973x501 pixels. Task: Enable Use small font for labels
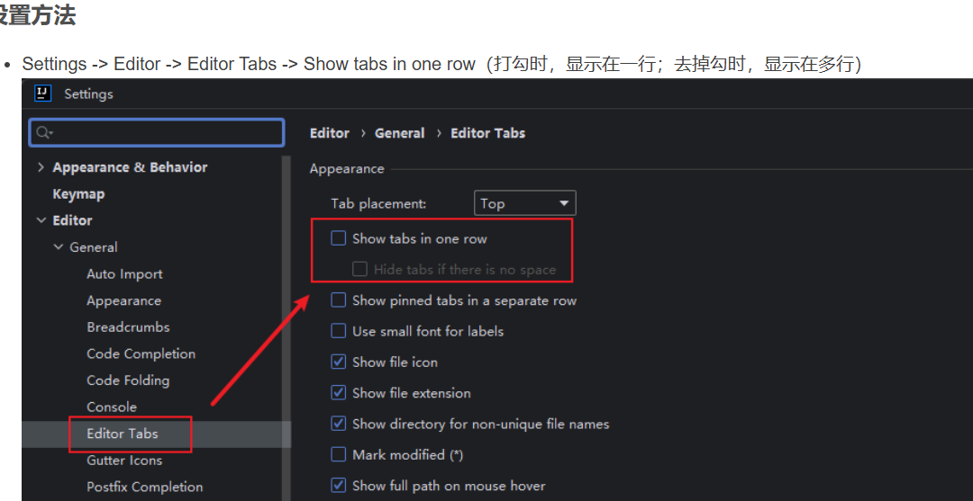[338, 331]
